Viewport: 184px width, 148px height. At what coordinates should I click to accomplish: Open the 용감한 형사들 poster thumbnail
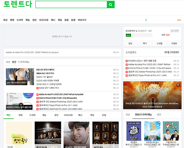[48, 135]
